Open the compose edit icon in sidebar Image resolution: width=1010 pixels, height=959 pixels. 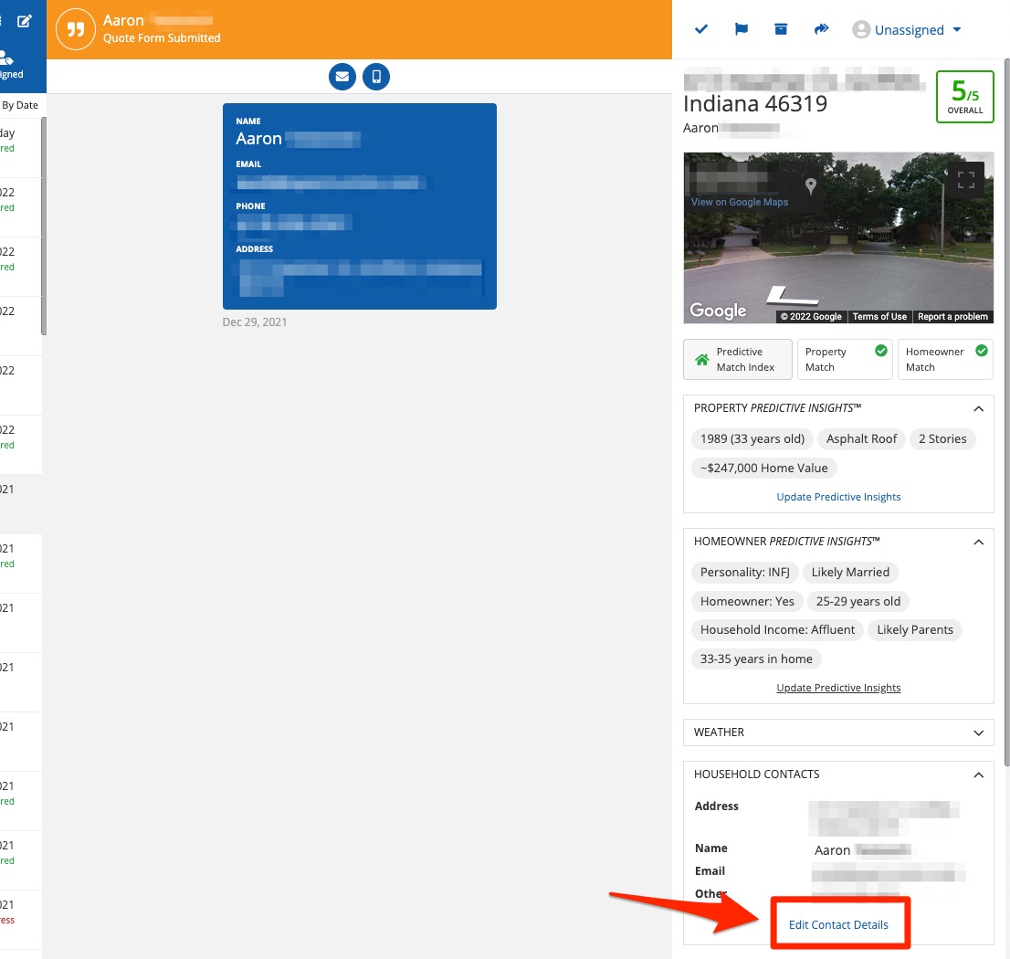(x=25, y=21)
